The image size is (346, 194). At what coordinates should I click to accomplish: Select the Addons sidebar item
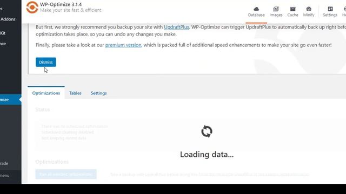(8, 19)
